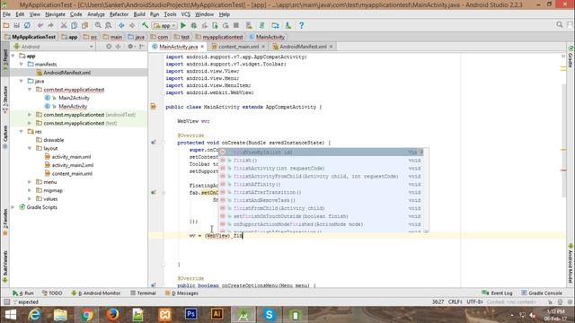The image size is (575, 323).
Task: Click the Make Project hammer icon
Action: [146, 25]
